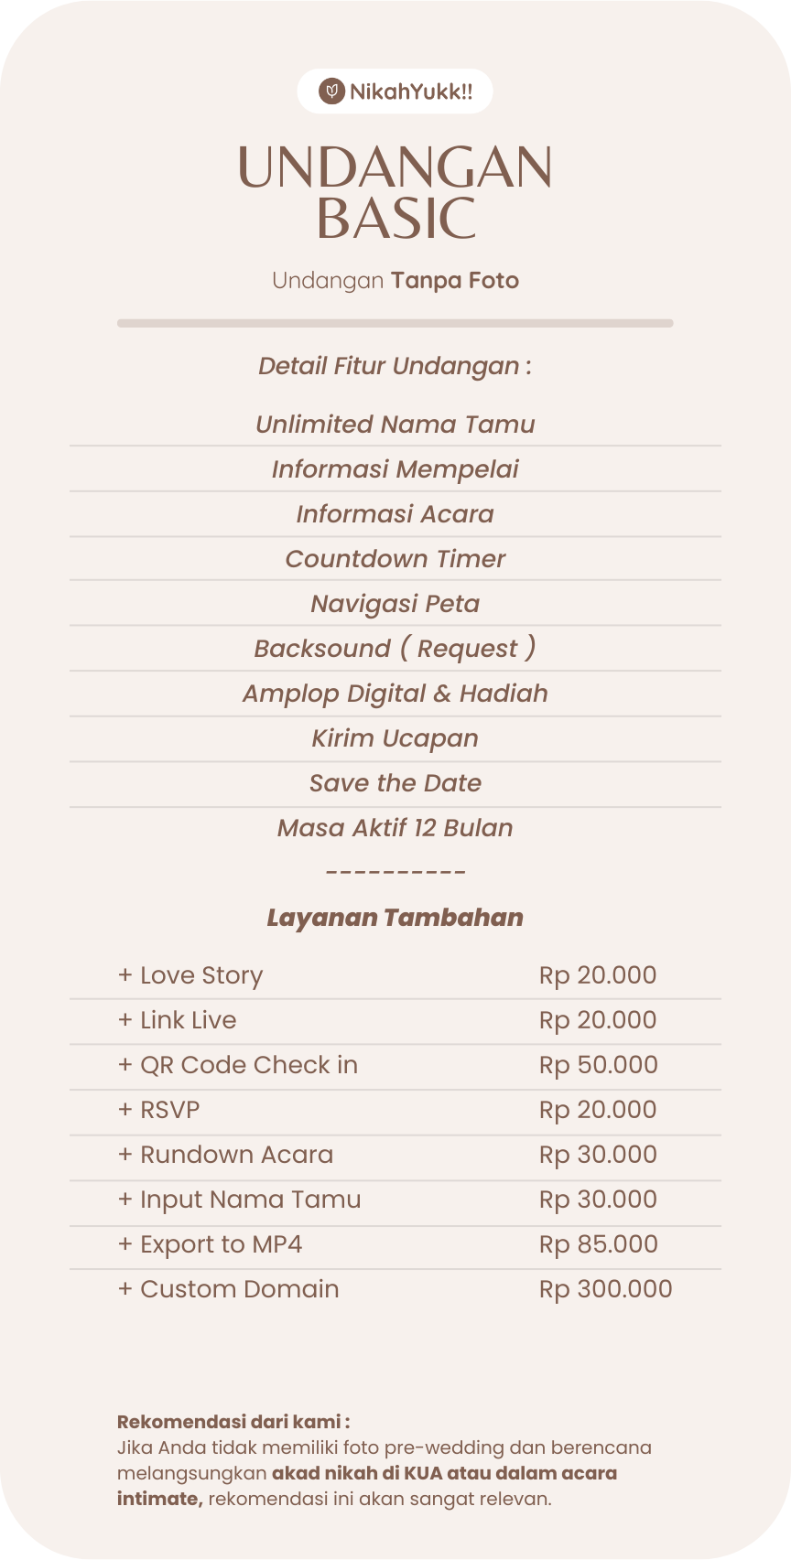Select Navigasi Peta feature row
791x1560 pixels.
[395, 604]
